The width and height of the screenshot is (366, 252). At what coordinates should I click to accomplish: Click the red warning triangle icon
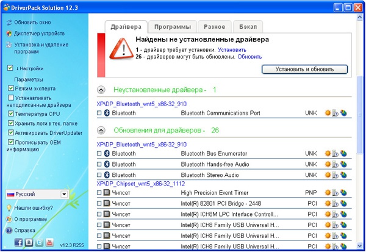point(121,49)
